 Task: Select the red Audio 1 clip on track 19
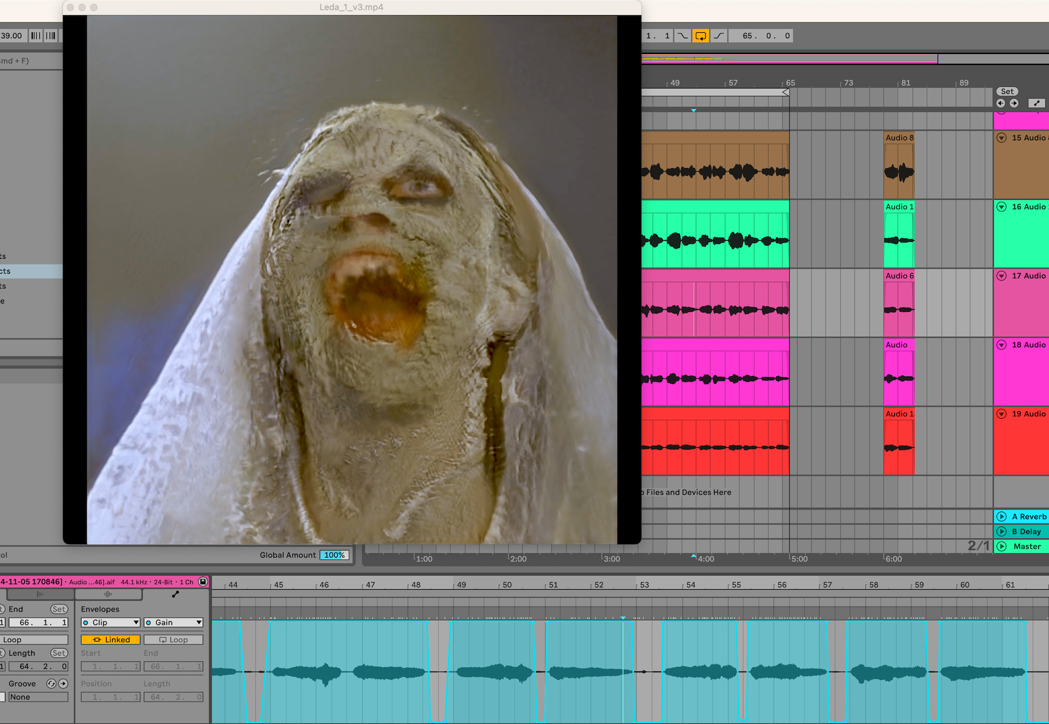click(x=899, y=442)
